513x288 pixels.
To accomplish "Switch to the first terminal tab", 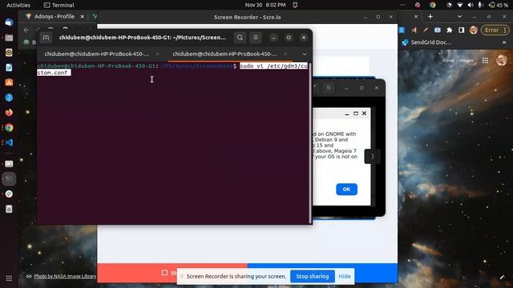I will click(96, 54).
